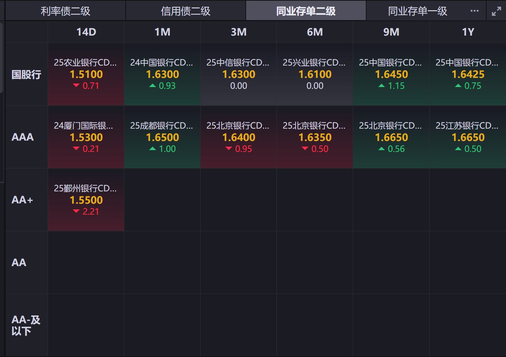Screen dimensions: 506x357
Task: Open the 24中国银行CD cell at 1.6300
Action: (162, 74)
